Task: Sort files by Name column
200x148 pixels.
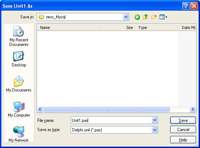Action: pos(69,28)
